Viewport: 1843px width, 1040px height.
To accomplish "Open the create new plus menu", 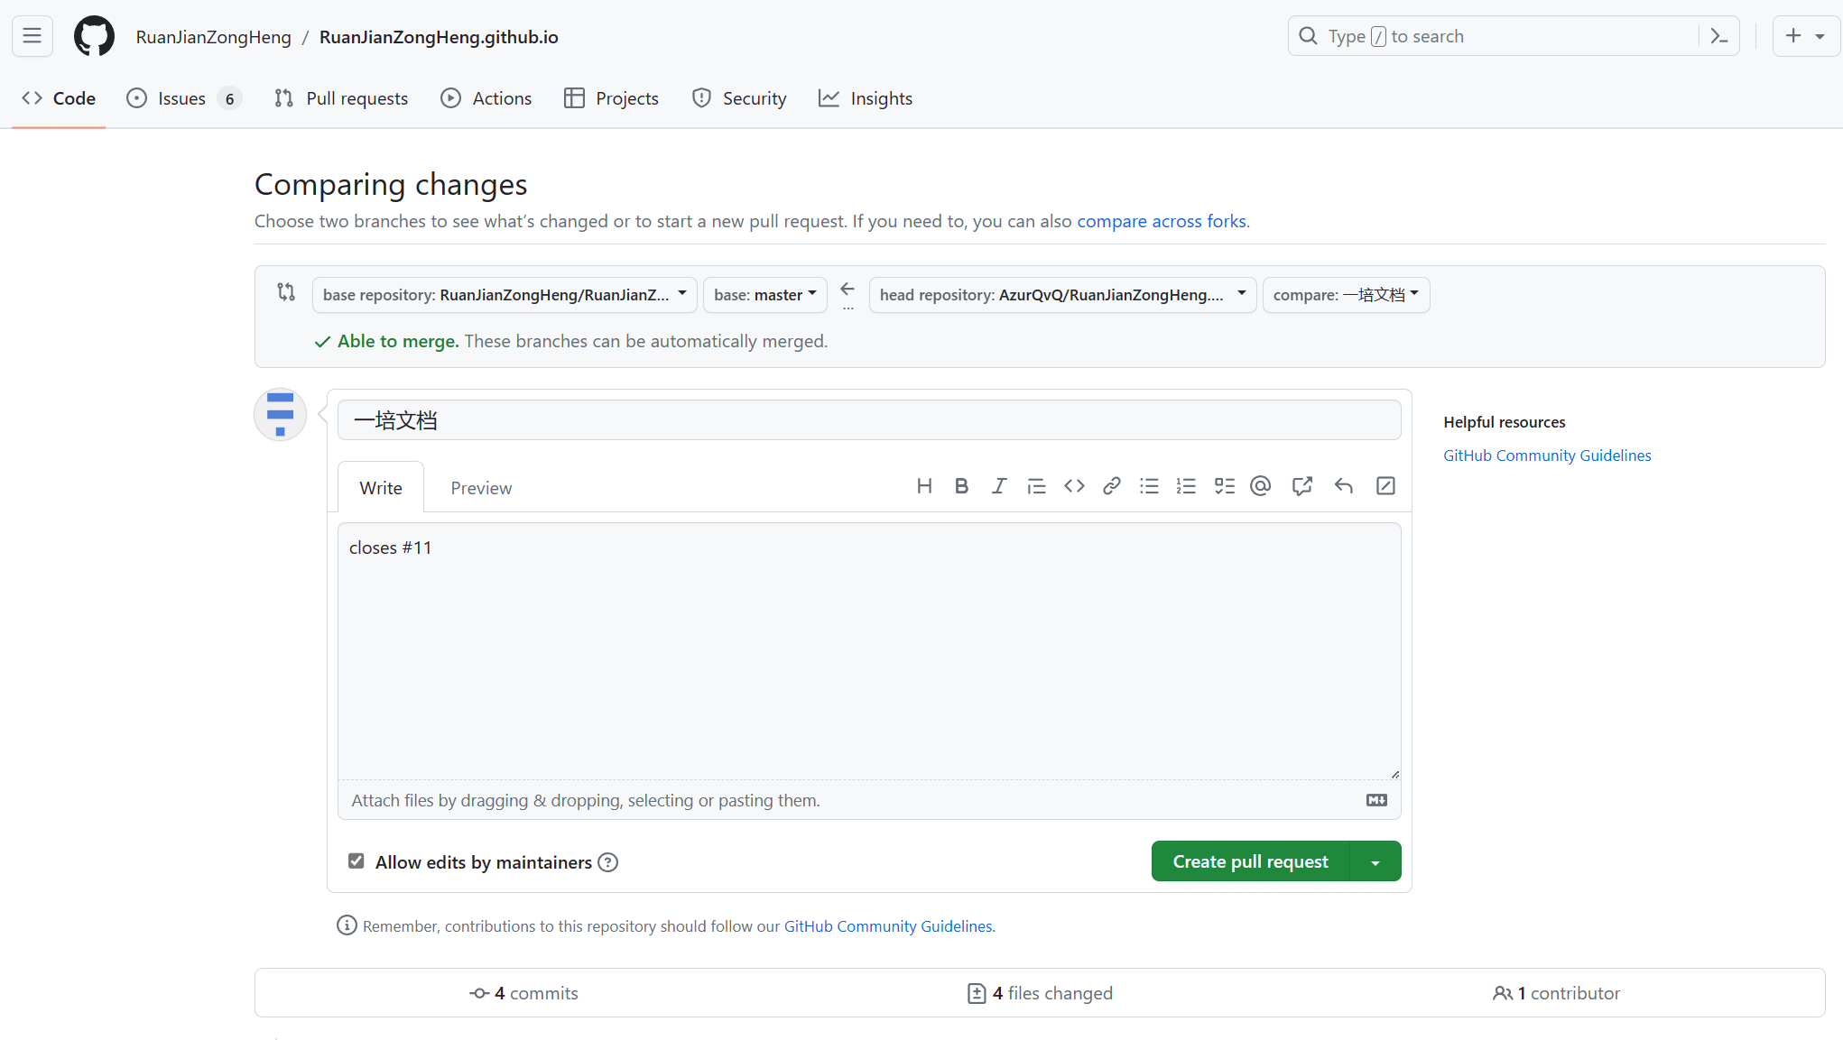I will click(1805, 36).
